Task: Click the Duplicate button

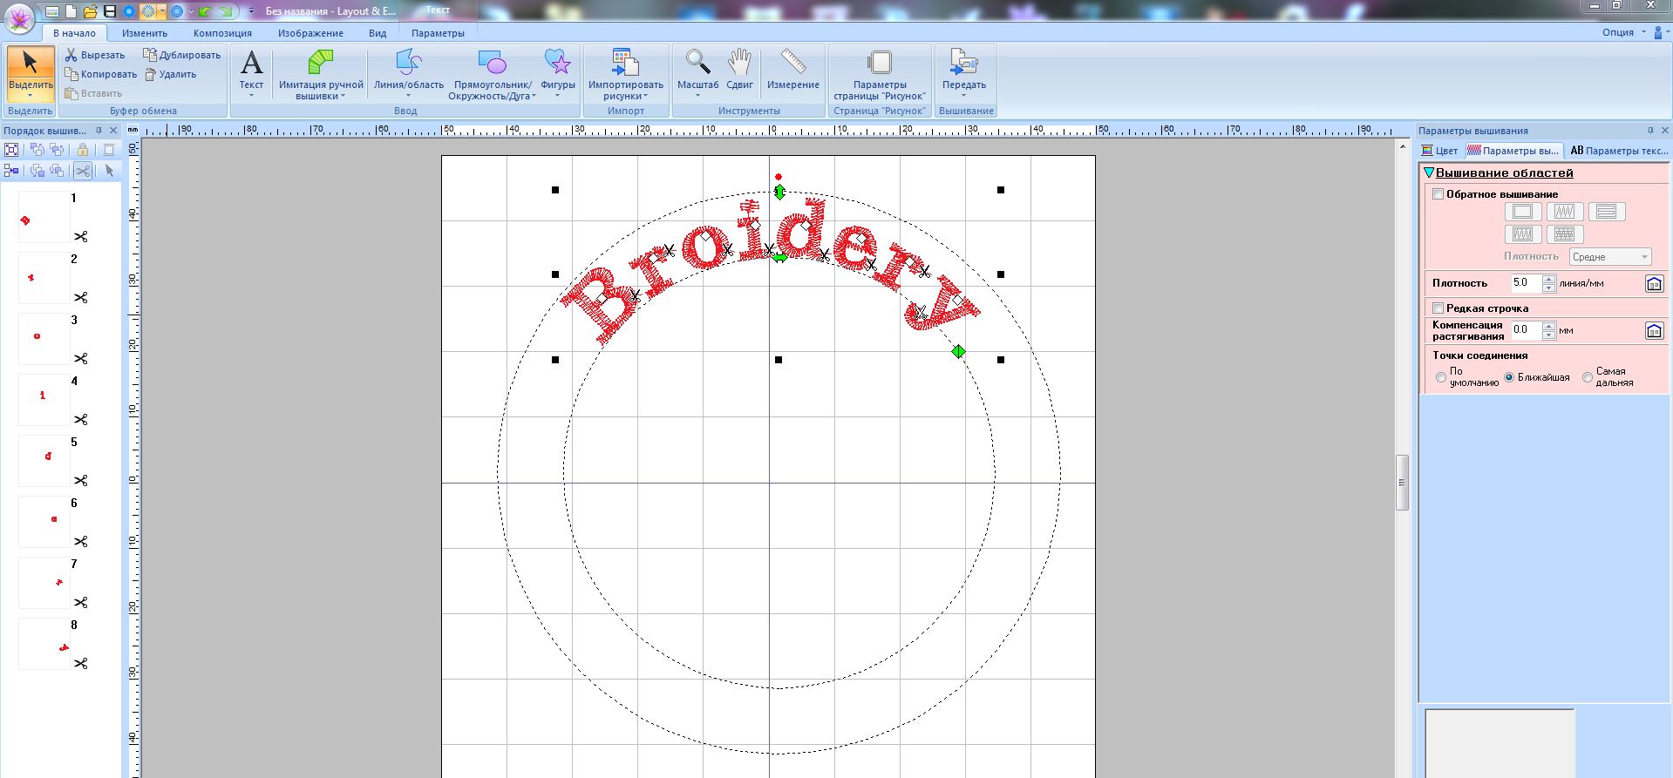Action: (x=182, y=55)
